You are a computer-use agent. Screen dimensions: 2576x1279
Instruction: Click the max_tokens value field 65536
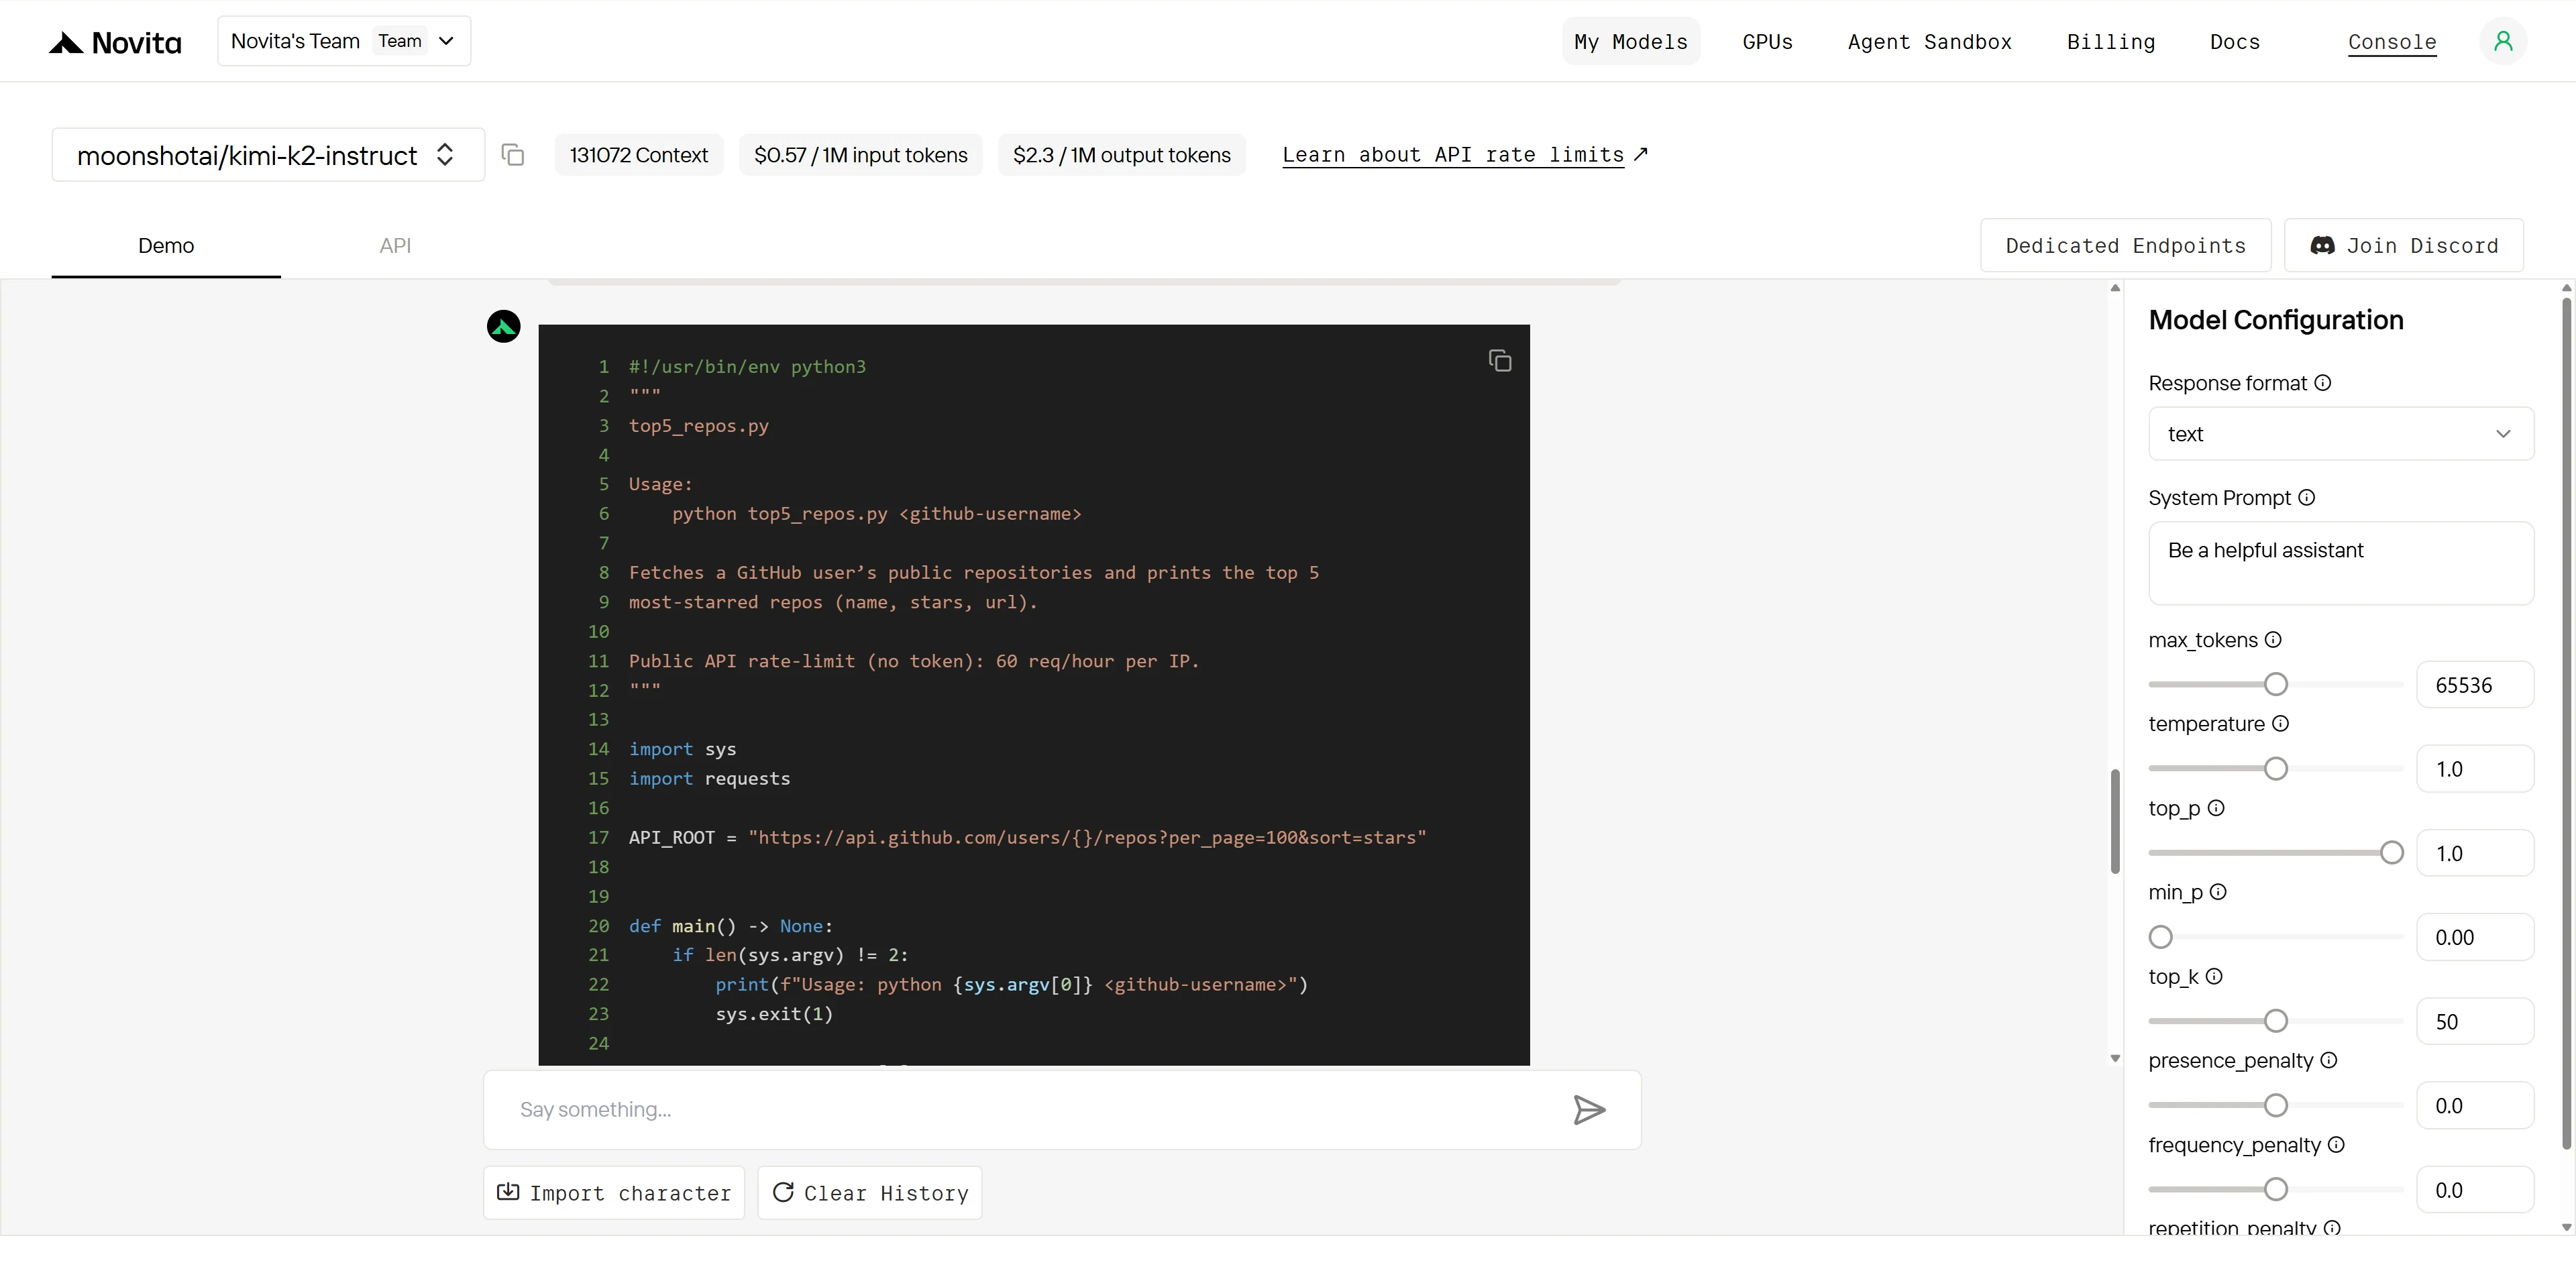coord(2475,685)
